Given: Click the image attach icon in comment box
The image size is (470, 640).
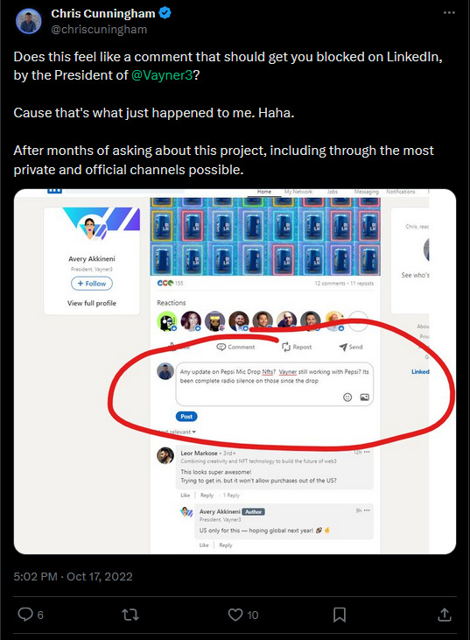Looking at the screenshot, I should coord(365,397).
